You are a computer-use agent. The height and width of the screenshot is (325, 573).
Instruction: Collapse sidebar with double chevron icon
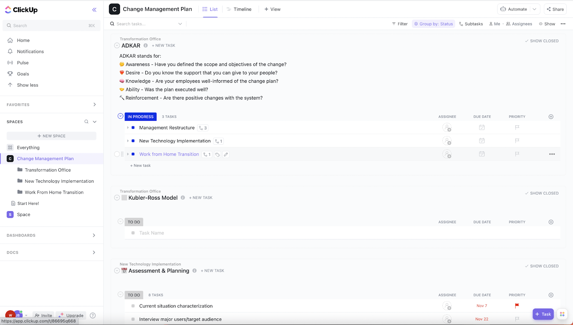[x=94, y=10]
